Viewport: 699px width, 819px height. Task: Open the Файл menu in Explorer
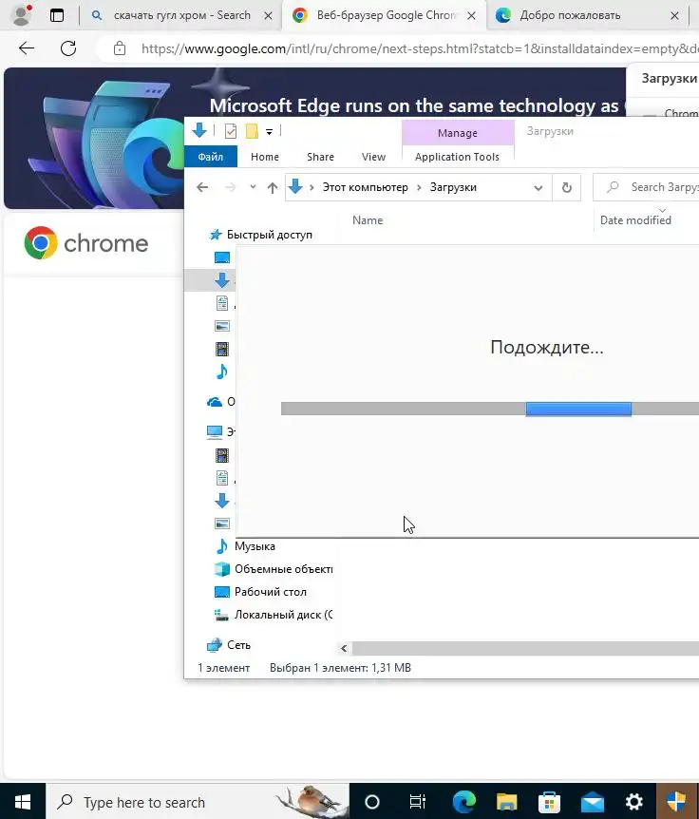click(211, 157)
